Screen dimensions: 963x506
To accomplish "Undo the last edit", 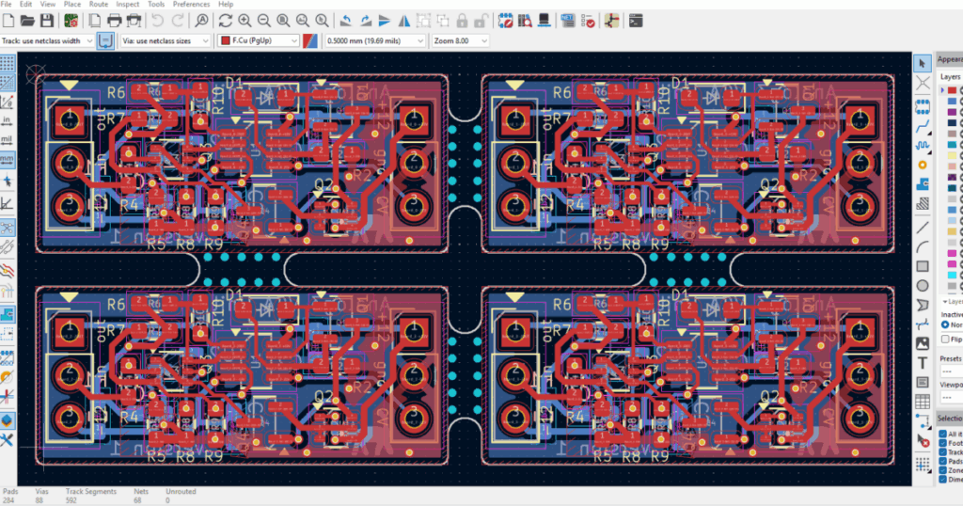I will [158, 21].
